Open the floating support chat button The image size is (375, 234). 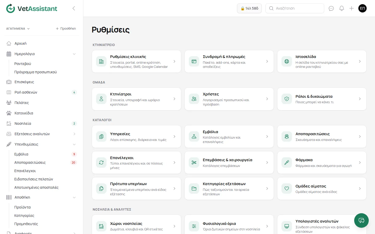tap(361, 220)
